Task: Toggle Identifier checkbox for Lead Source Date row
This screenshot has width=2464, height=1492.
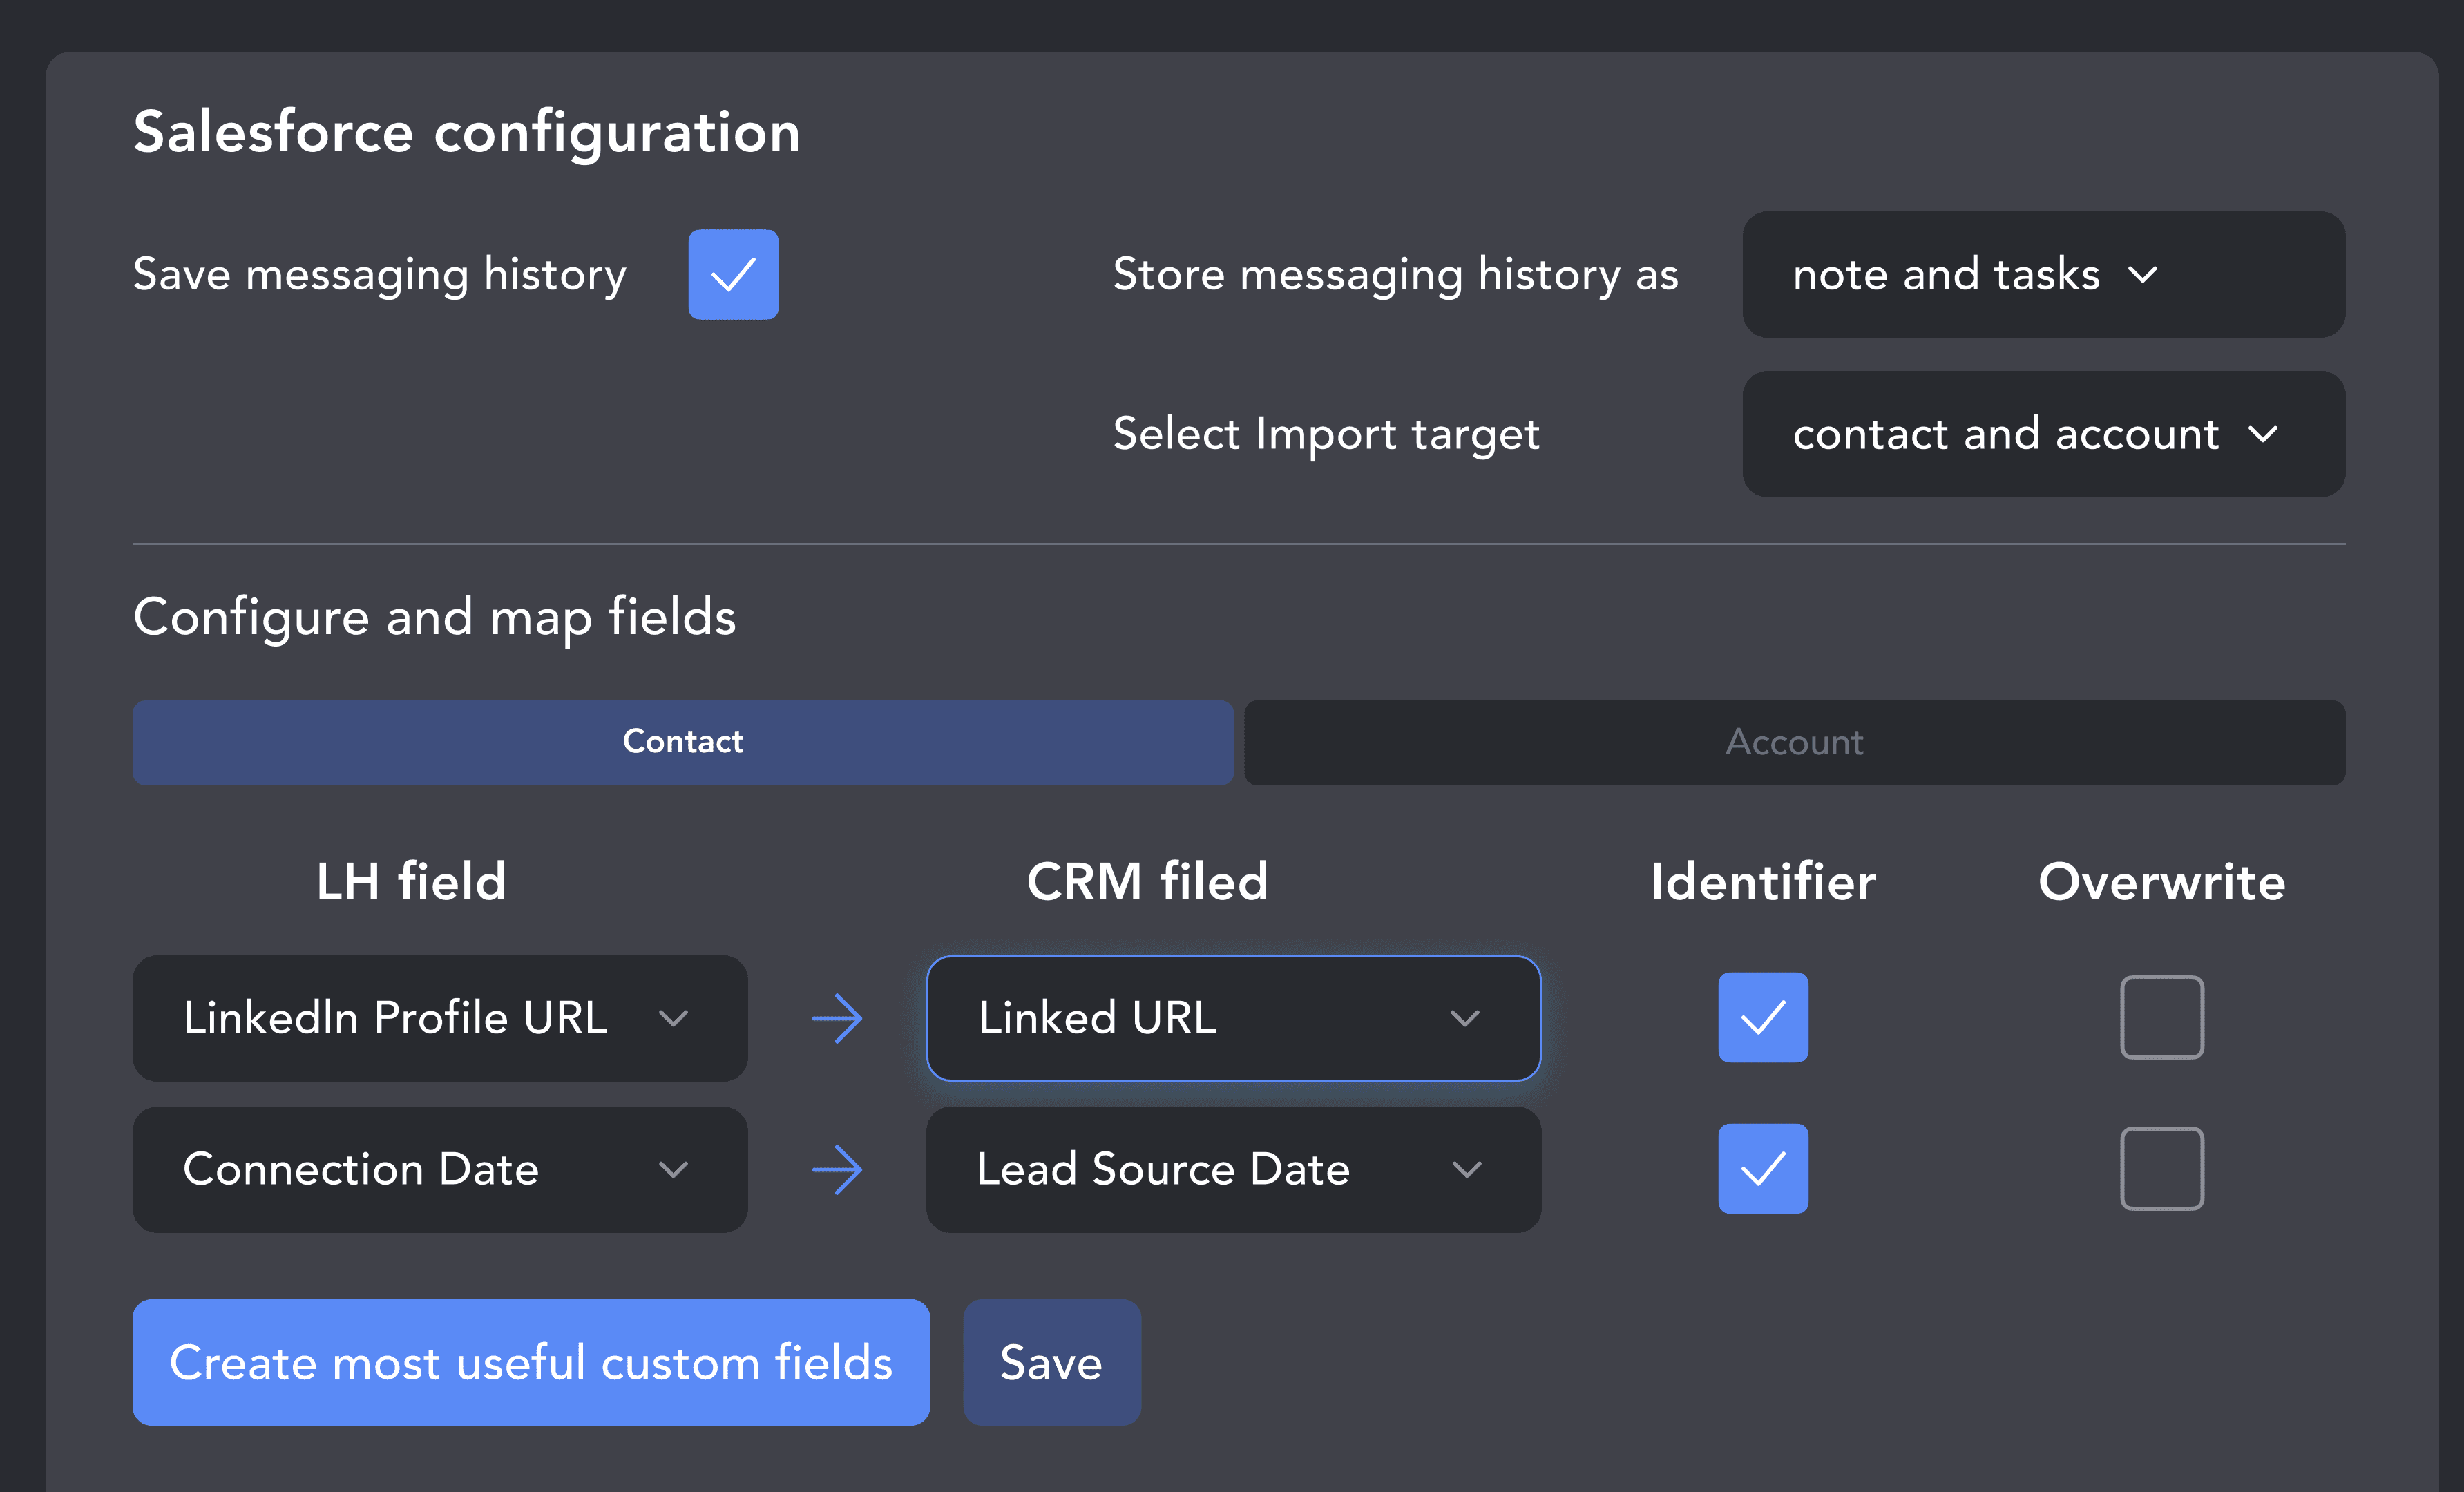Action: 1763,1168
